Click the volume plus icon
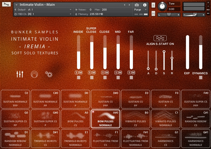 [x=203, y=15]
